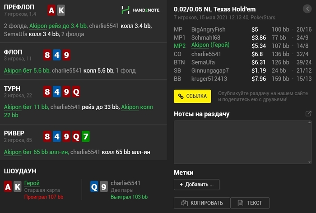Click Akipon's name in the river action
This screenshot has height=213, width=316.
coord(13,152)
